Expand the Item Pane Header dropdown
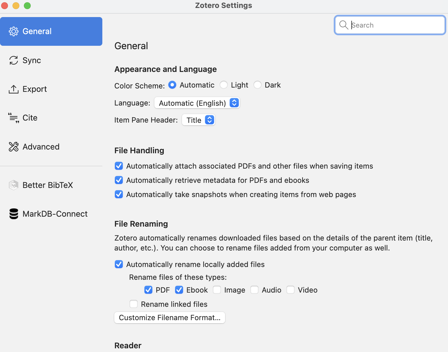Image resolution: width=448 pixels, height=352 pixels. (x=198, y=120)
